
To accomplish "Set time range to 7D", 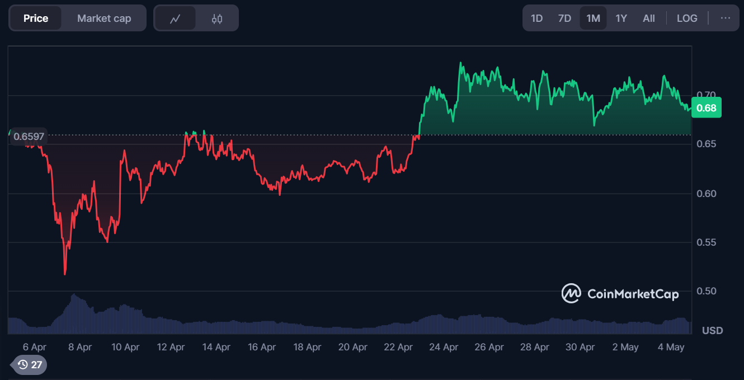I will point(564,18).
